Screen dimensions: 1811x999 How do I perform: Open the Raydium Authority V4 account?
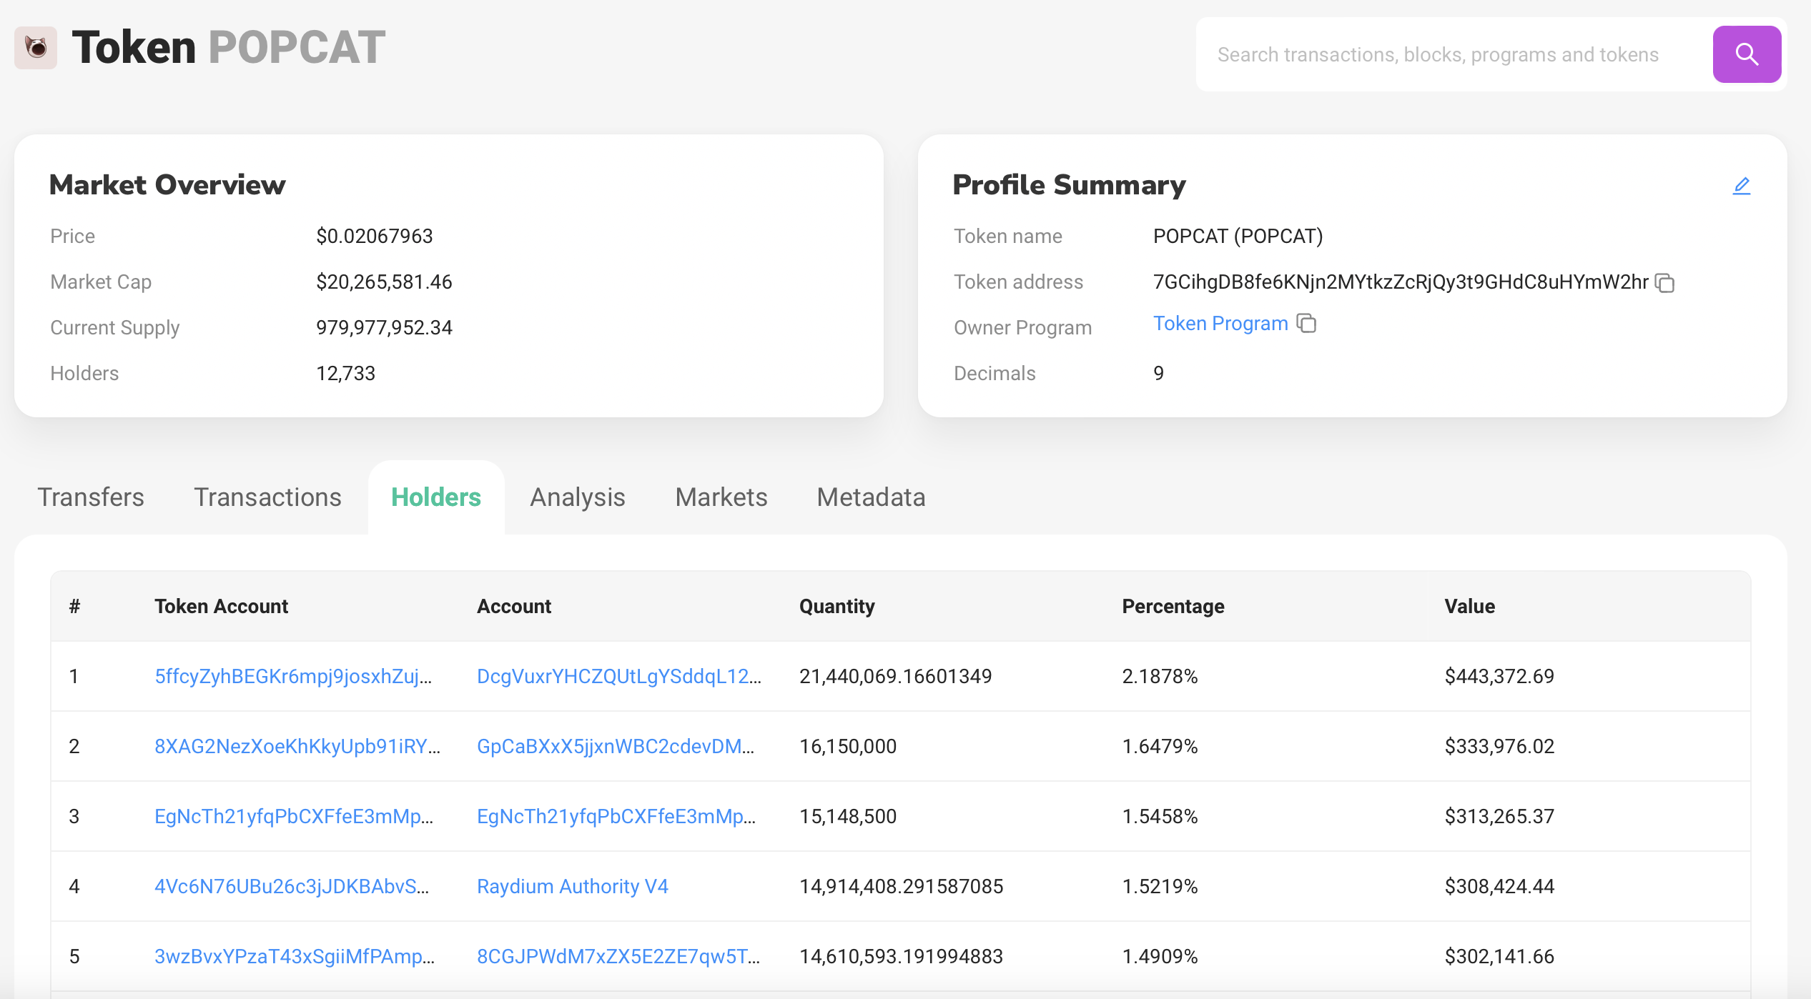click(x=572, y=886)
